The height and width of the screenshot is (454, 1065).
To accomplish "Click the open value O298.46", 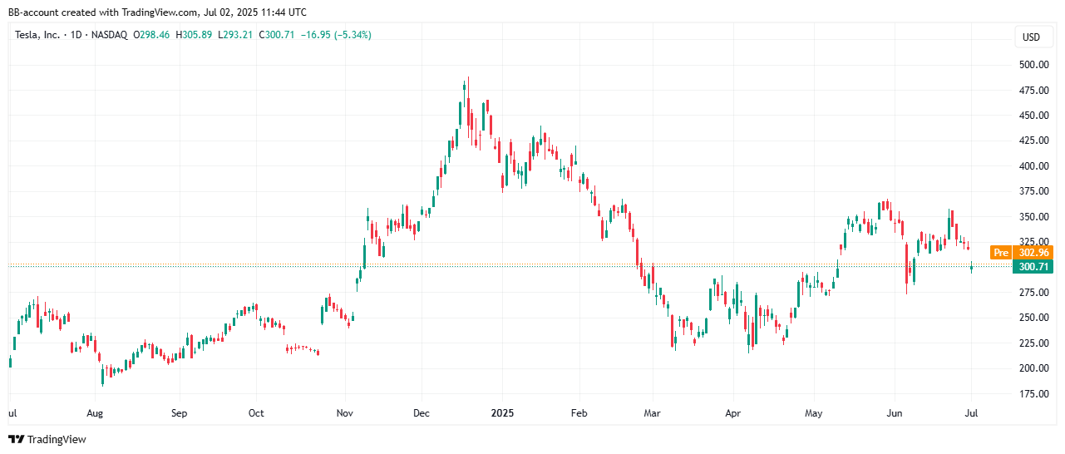I will coord(152,35).
